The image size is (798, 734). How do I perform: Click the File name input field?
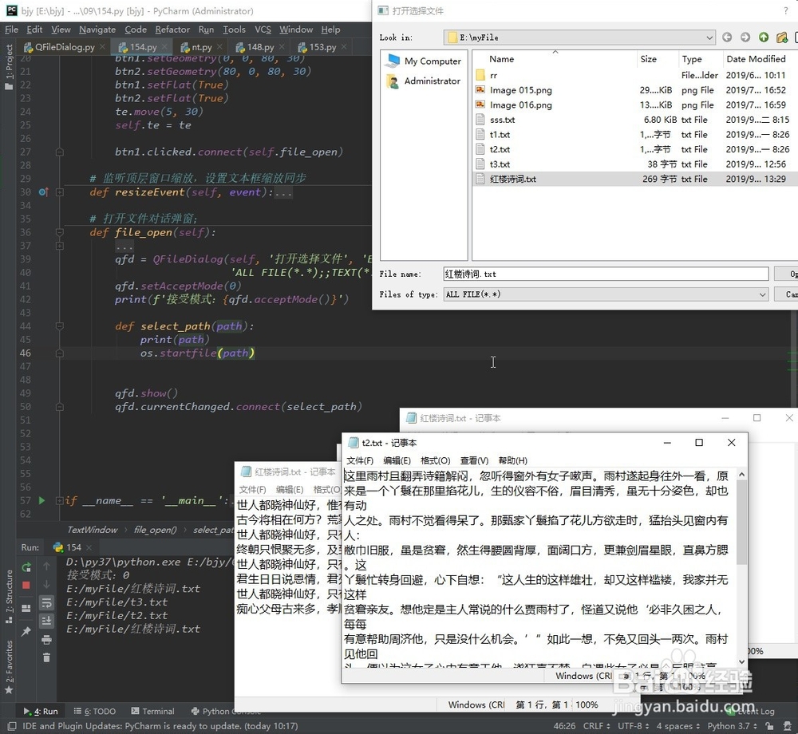tap(606, 274)
